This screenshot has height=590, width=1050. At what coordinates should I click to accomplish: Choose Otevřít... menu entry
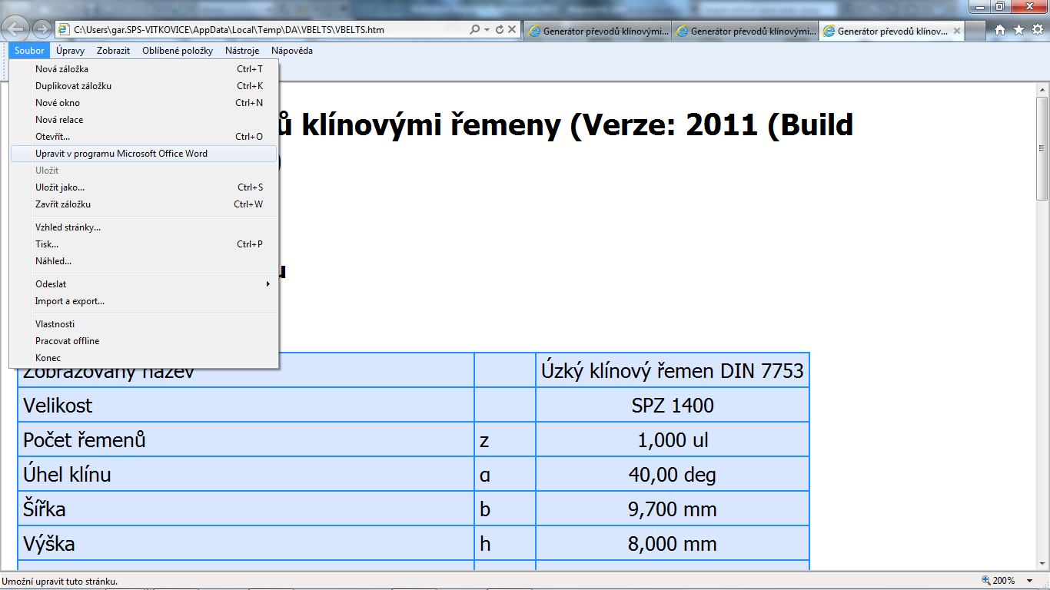144,137
